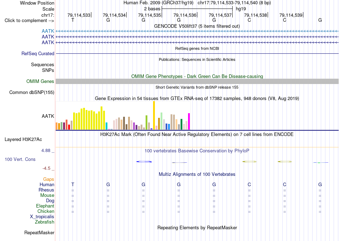This screenshot has height=241, width=339.
Task: Open the light-blue AATK GENCODE transcript label
Action: [x=48, y=31]
